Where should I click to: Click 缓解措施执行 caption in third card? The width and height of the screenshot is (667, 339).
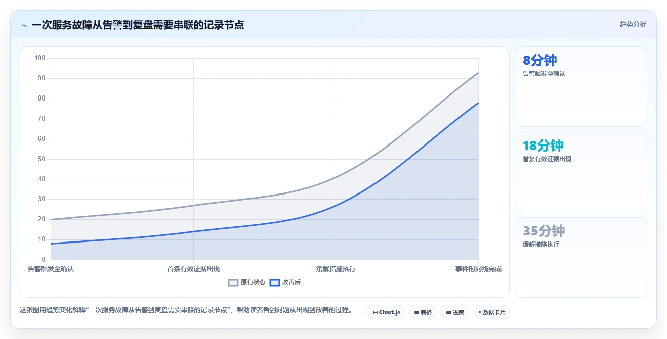pos(540,245)
